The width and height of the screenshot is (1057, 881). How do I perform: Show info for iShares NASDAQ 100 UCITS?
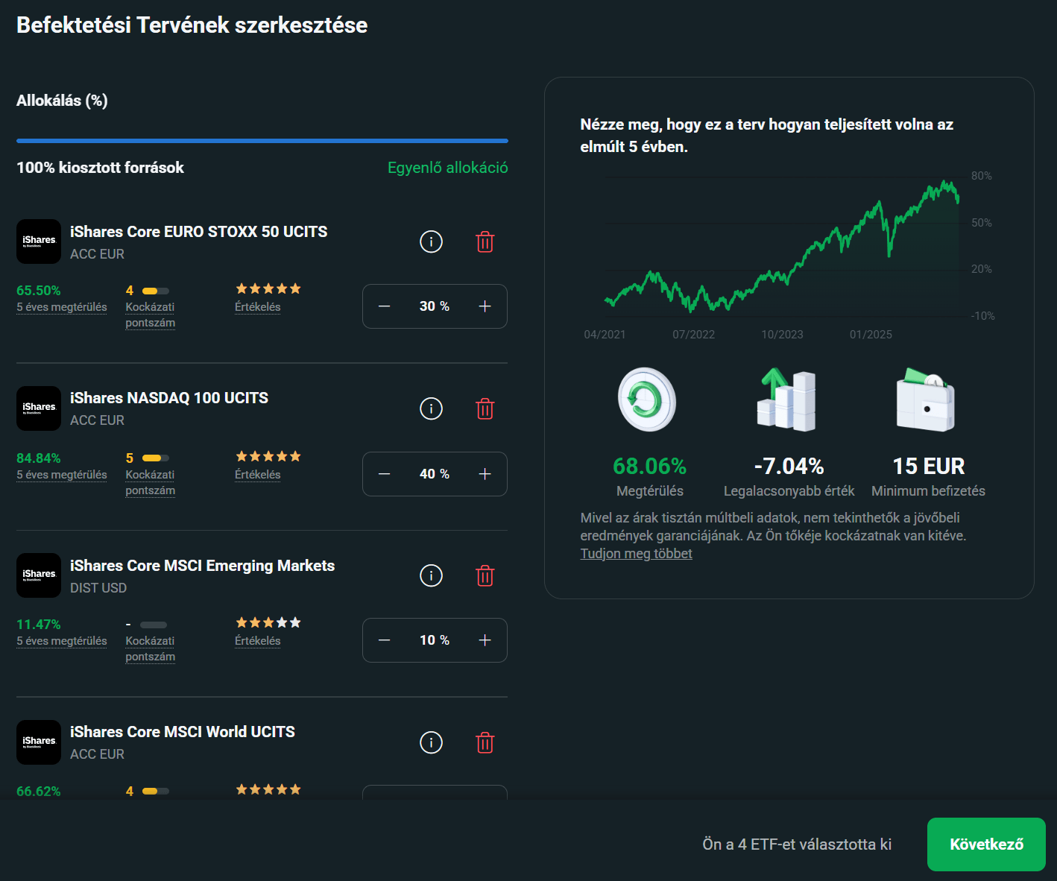tap(431, 408)
